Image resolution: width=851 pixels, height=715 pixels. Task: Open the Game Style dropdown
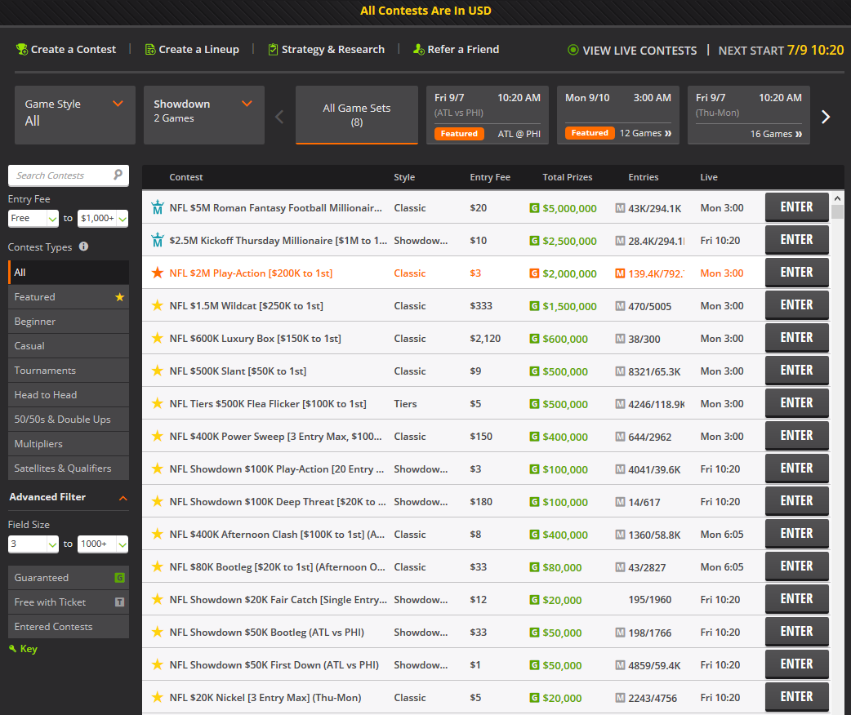pos(75,115)
